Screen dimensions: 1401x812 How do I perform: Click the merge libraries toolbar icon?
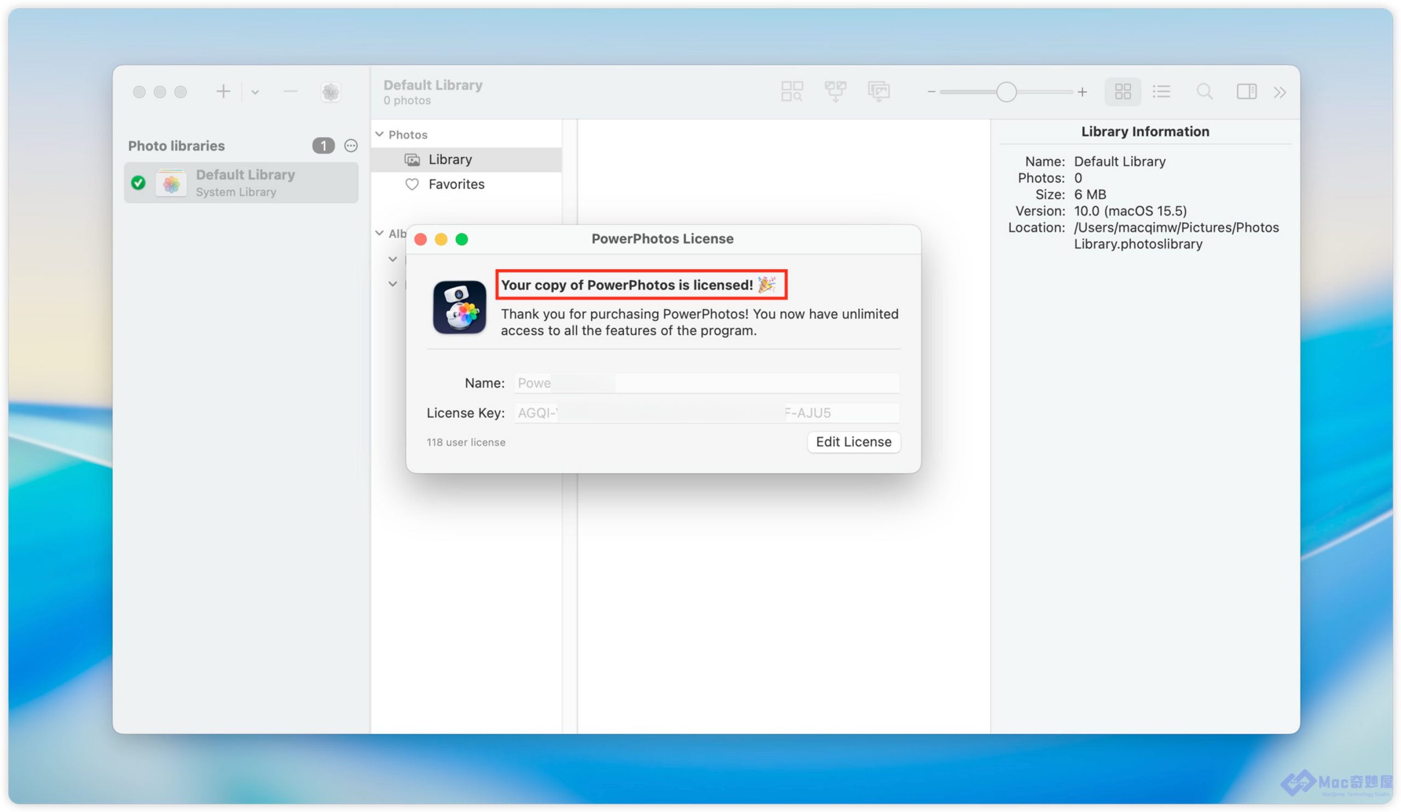pyautogui.click(x=835, y=91)
